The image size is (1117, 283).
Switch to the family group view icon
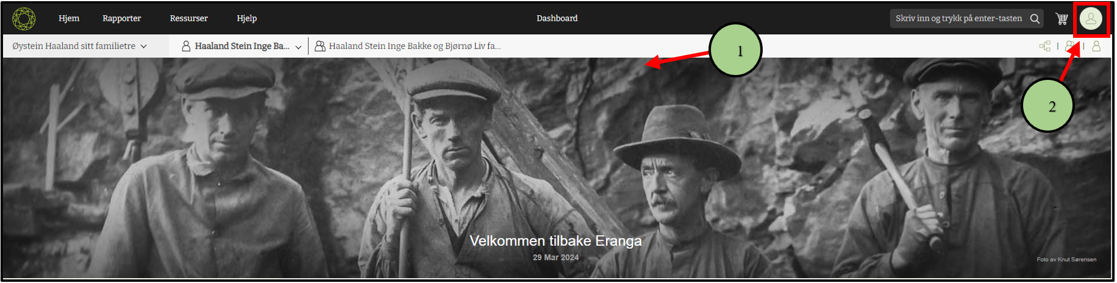coord(1070,46)
